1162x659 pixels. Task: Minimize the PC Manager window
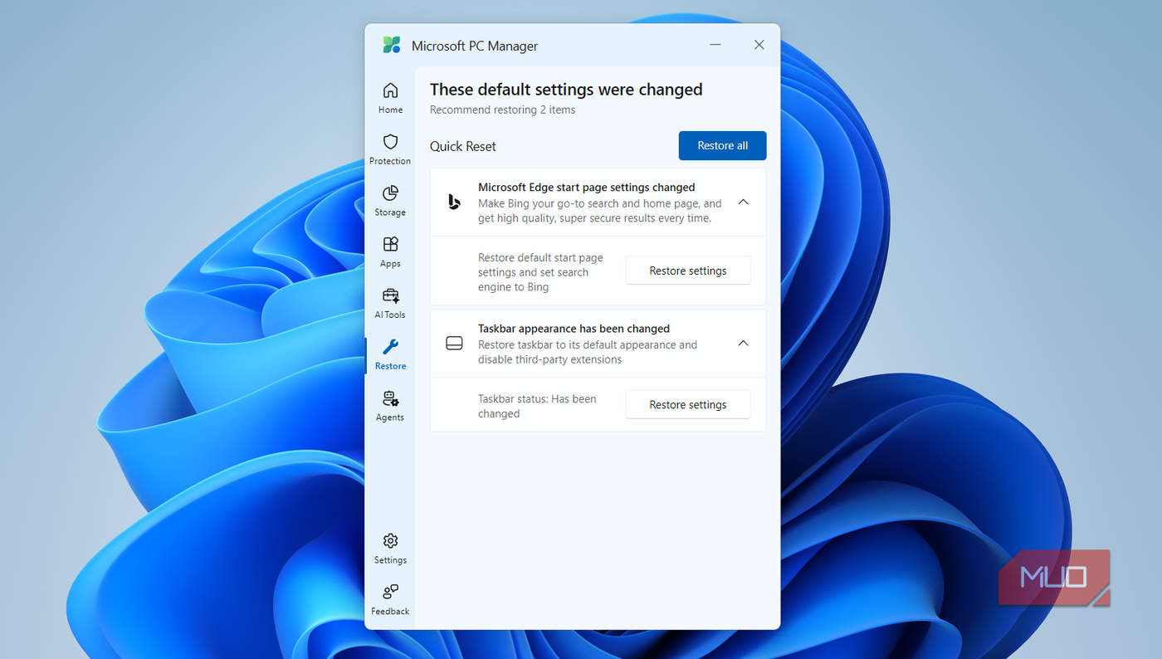(x=715, y=45)
